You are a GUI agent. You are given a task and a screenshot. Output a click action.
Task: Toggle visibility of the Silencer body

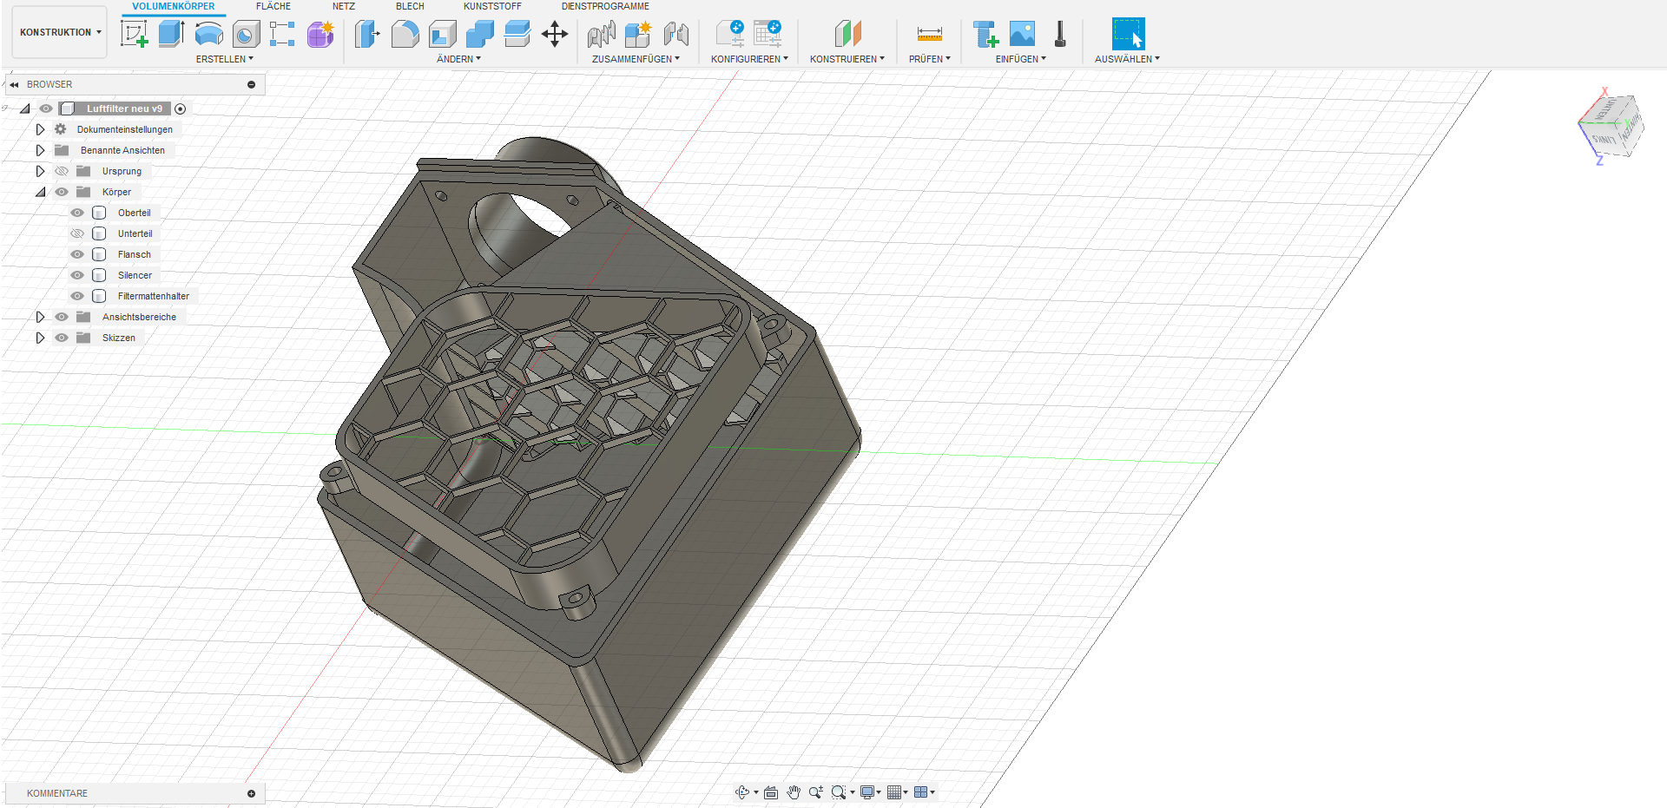[x=77, y=275]
